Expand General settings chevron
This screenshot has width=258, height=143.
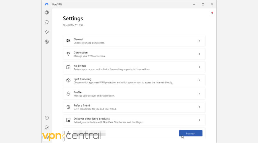(199, 41)
